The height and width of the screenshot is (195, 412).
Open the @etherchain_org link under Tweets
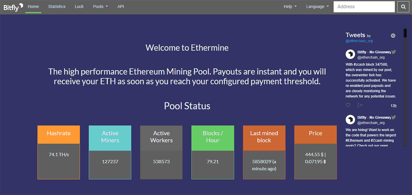(359, 41)
